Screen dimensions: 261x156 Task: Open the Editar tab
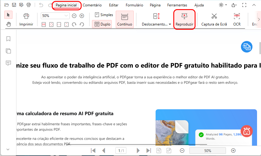click(114, 5)
